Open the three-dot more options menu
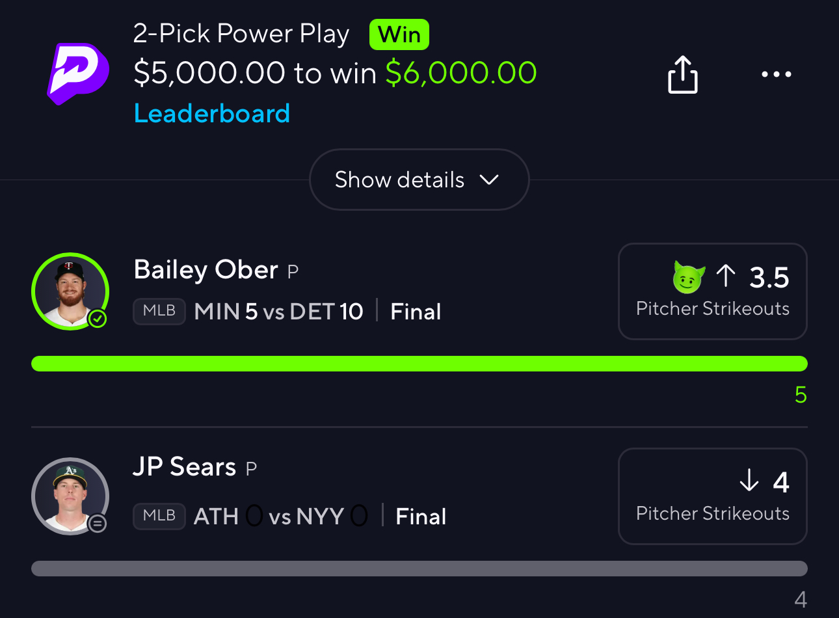The width and height of the screenshot is (839, 618). [x=777, y=74]
